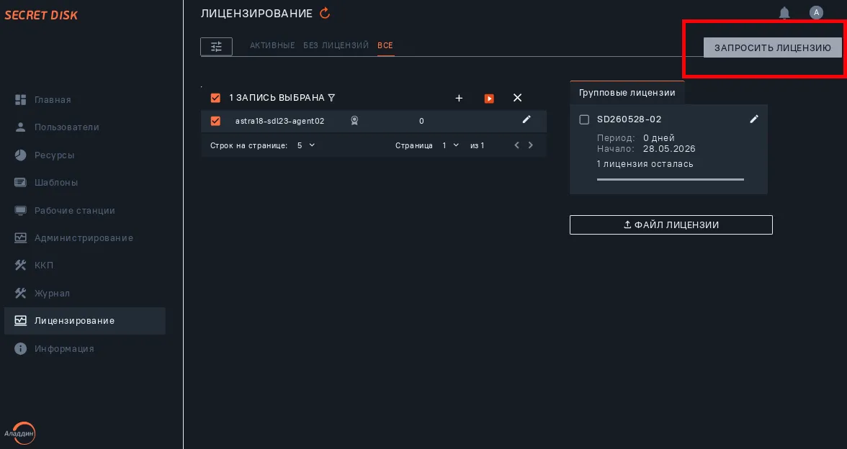Uncheck the astra18-sdl23-agent02 row checkbox
Screen dimensions: 847x449
(215, 121)
